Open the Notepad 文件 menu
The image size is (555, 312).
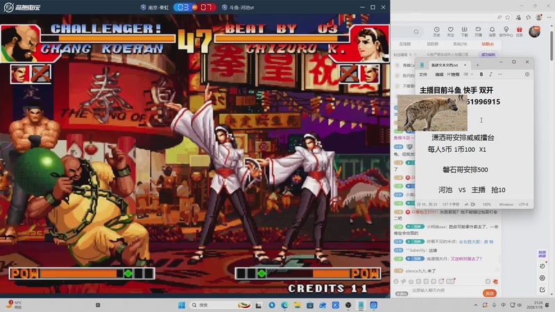pos(423,74)
